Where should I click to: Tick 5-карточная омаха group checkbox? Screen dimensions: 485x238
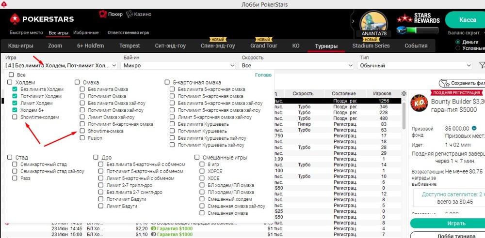point(167,82)
